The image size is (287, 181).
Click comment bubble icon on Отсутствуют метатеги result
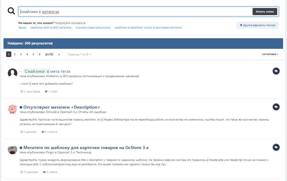point(276,107)
